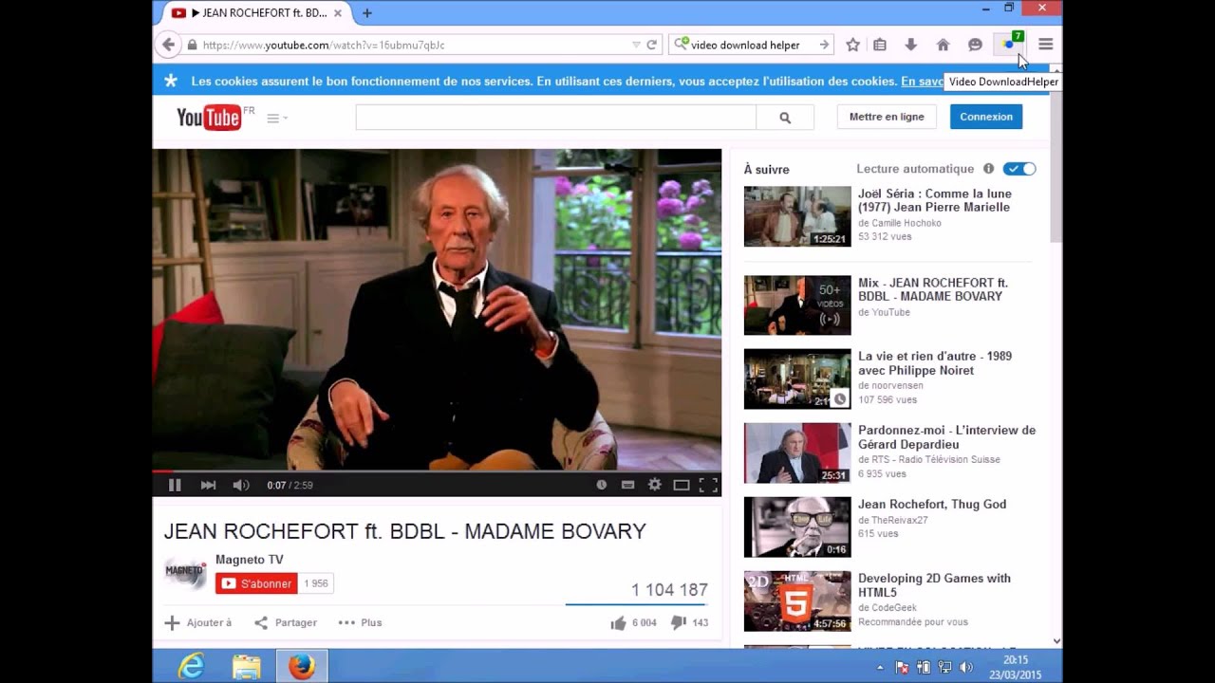Toggle subtitles icon in player
1215x683 pixels.
coord(627,485)
